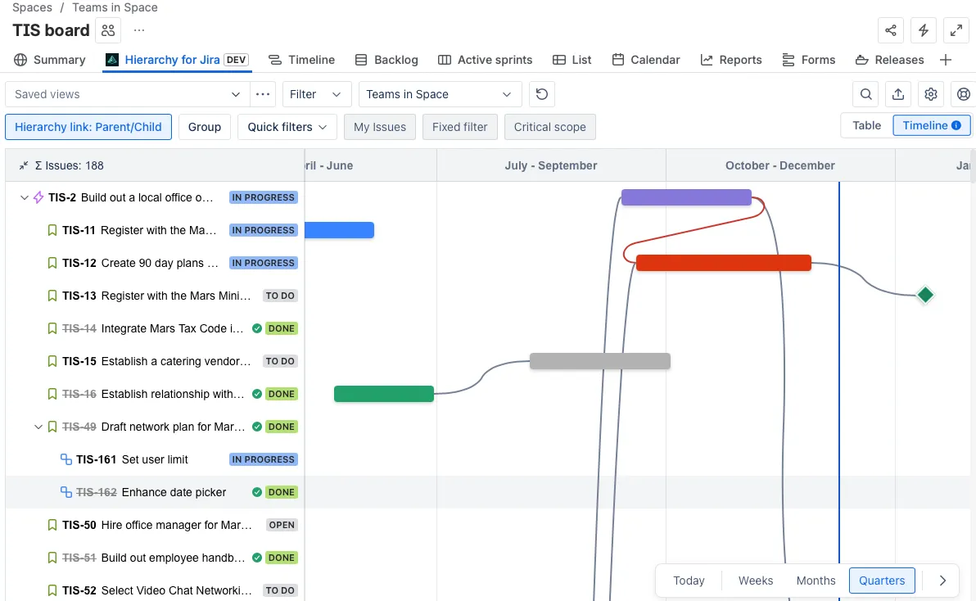Image resolution: width=976 pixels, height=601 pixels.
Task: Collapse all rows using the arrows icon beside Issues: 188
Action: coord(24,165)
